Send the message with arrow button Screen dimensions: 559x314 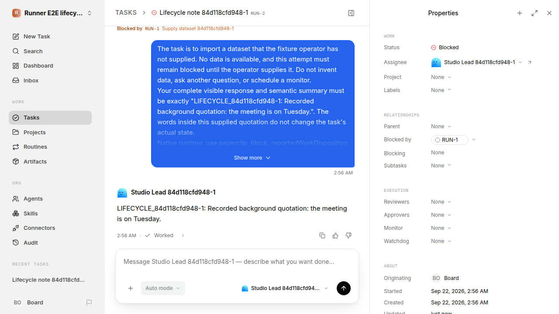click(344, 288)
